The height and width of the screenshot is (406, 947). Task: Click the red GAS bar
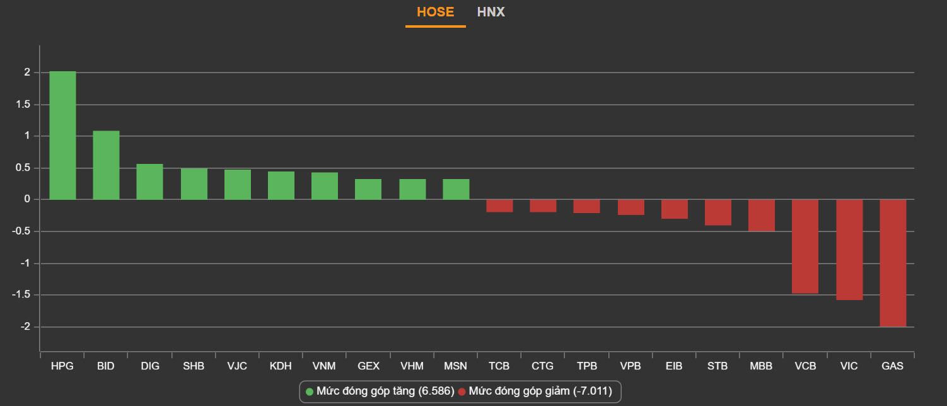[x=893, y=263]
